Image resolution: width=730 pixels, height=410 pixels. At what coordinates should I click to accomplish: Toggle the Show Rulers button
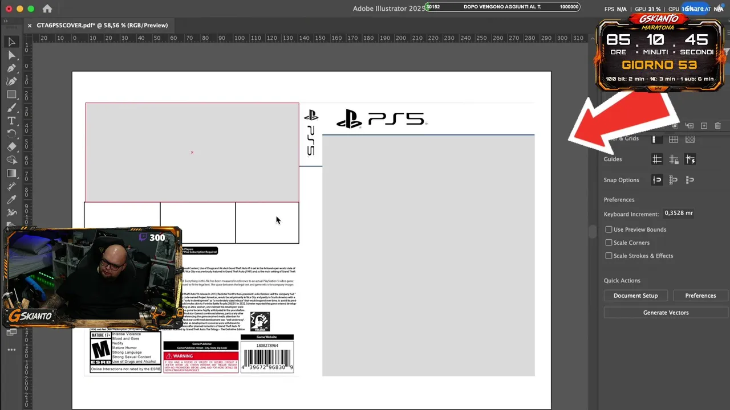[657, 139]
